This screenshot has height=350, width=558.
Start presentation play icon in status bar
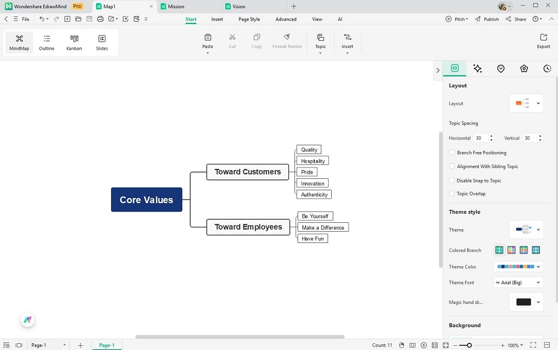(x=424, y=345)
